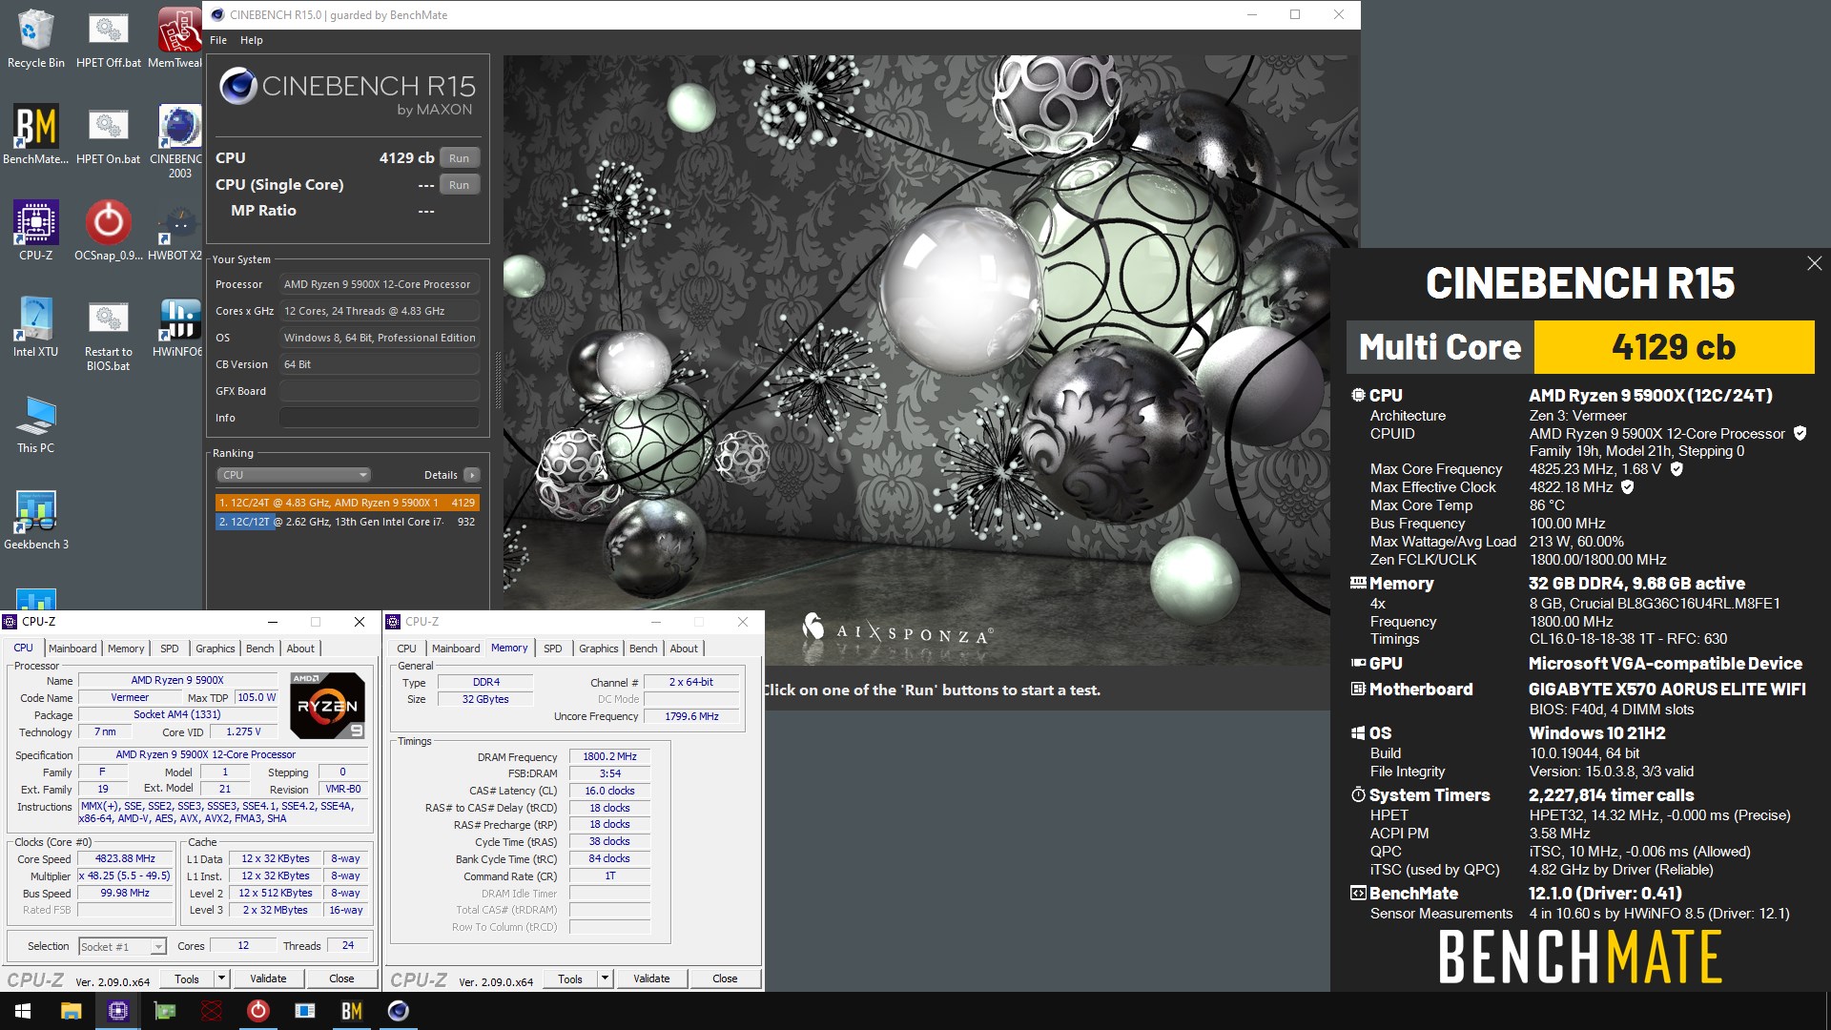Click the 4129 cb Multi Core score

(x=1674, y=347)
